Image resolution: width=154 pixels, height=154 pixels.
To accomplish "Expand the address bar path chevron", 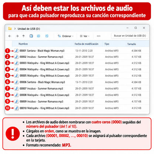I will [x=15, y=29].
